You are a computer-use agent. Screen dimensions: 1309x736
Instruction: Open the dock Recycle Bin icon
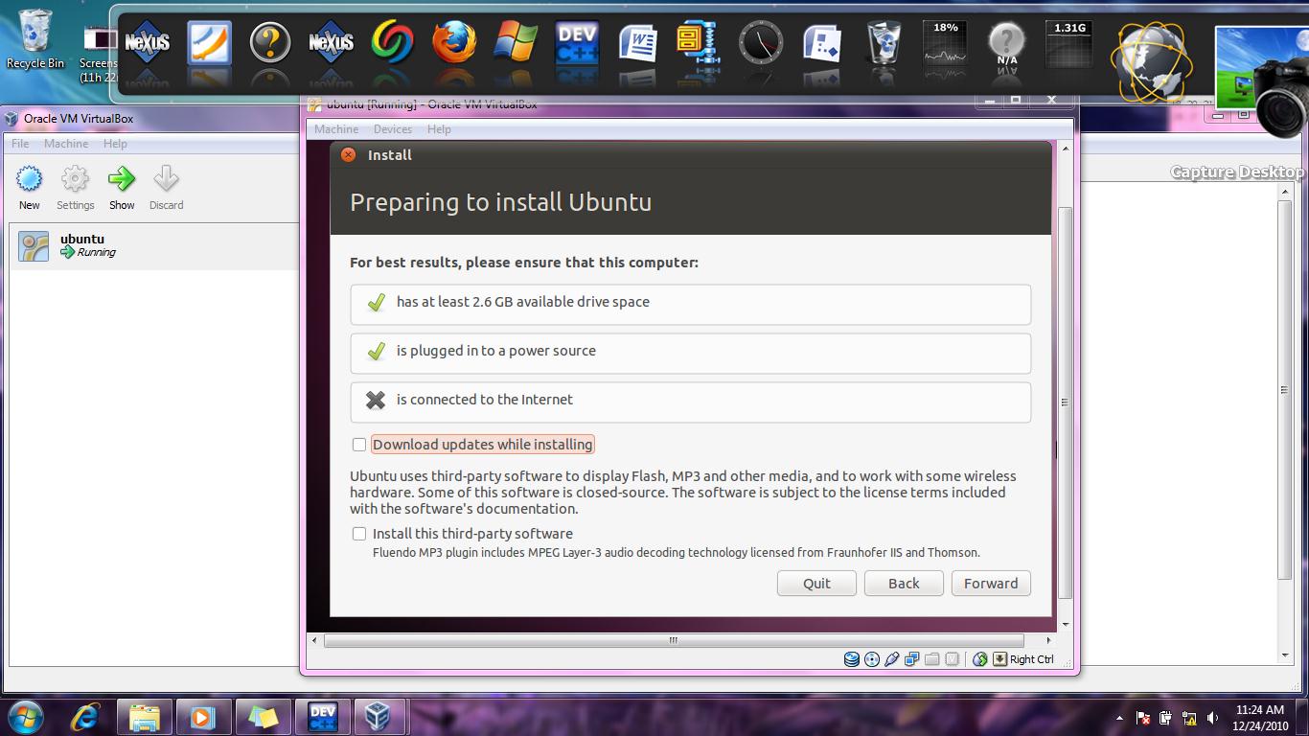click(x=884, y=42)
